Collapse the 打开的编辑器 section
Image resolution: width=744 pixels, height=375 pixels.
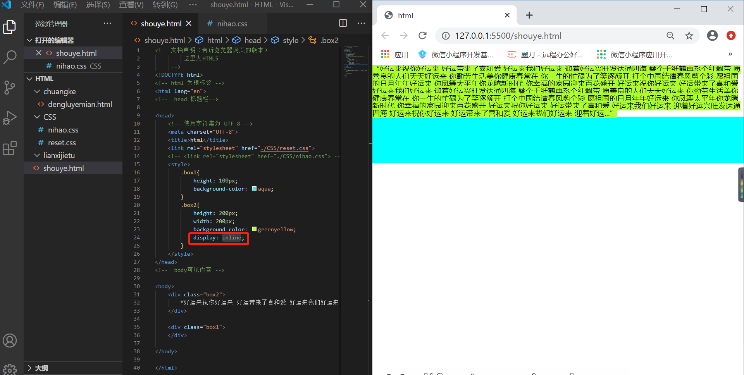point(73,40)
